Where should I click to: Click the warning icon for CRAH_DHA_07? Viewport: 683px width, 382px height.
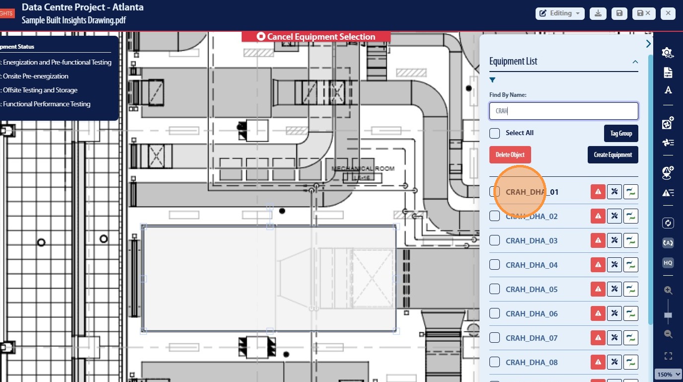598,338
